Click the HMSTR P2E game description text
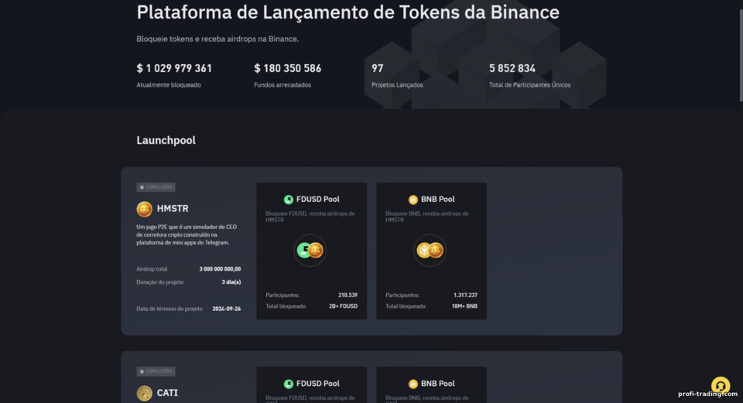This screenshot has height=403, width=743. pyautogui.click(x=187, y=234)
